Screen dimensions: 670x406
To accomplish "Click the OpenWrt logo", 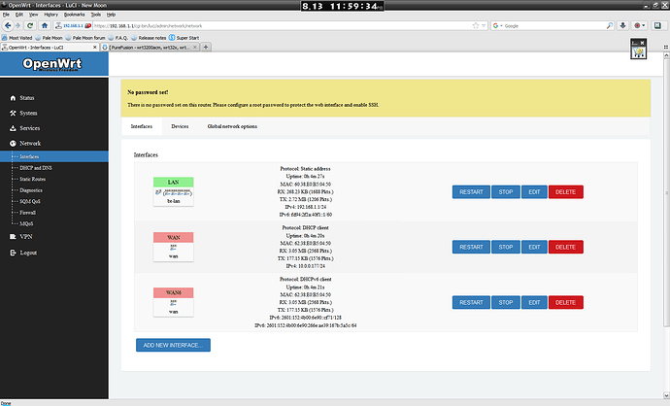I will 52,64.
